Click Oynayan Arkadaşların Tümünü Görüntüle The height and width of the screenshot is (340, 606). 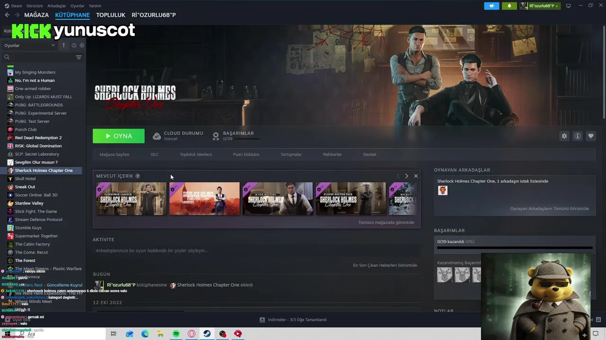[x=550, y=209]
